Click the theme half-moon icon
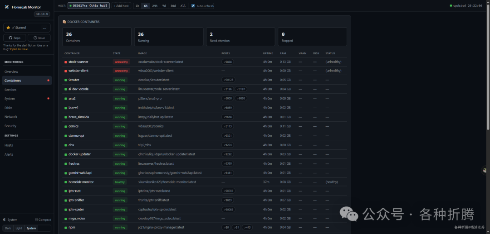Image resolution: width=490 pixels, height=234 pixels. (5, 220)
